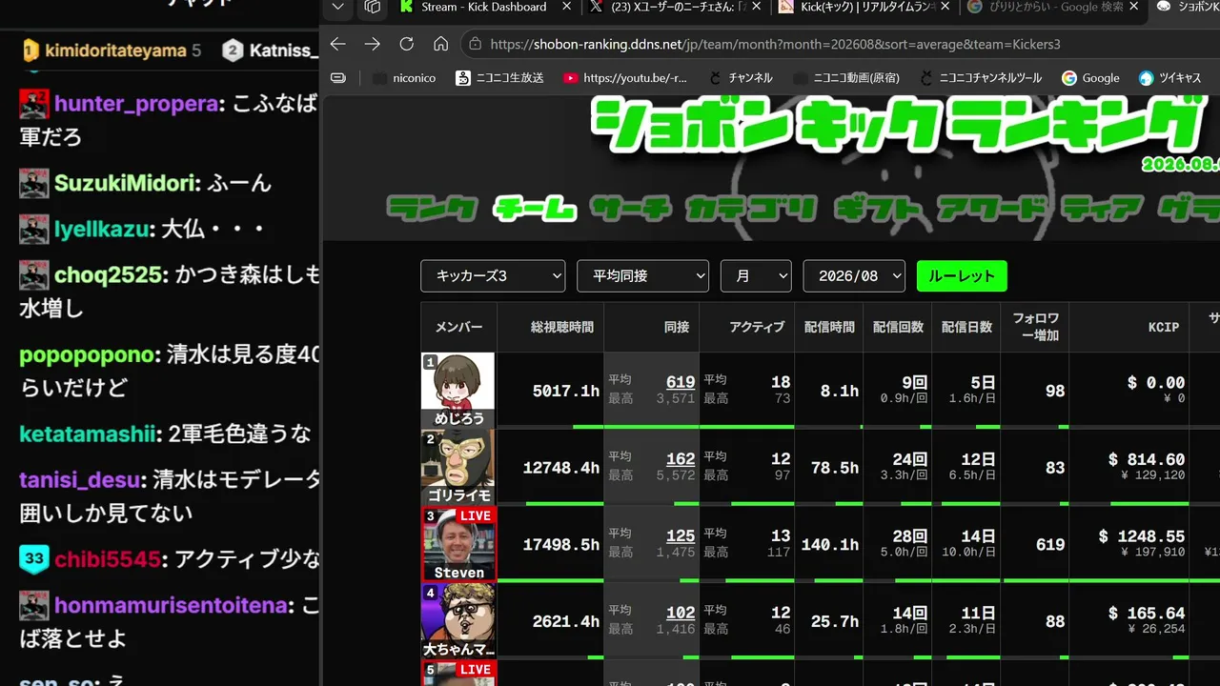The width and height of the screenshot is (1220, 686).
Task: Open average viewers 102 link
Action: pyautogui.click(x=681, y=614)
